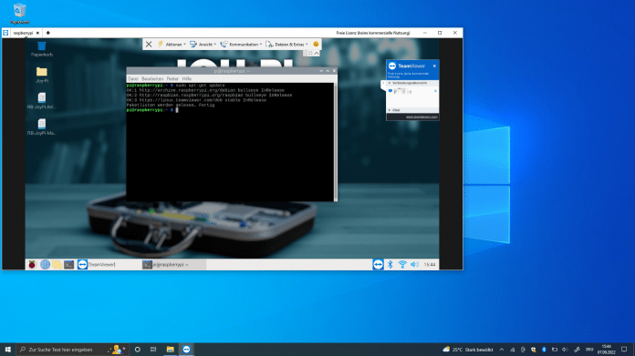Close the TeamViewer session with the toolbar X
This screenshot has width=635, height=356.
click(149, 45)
